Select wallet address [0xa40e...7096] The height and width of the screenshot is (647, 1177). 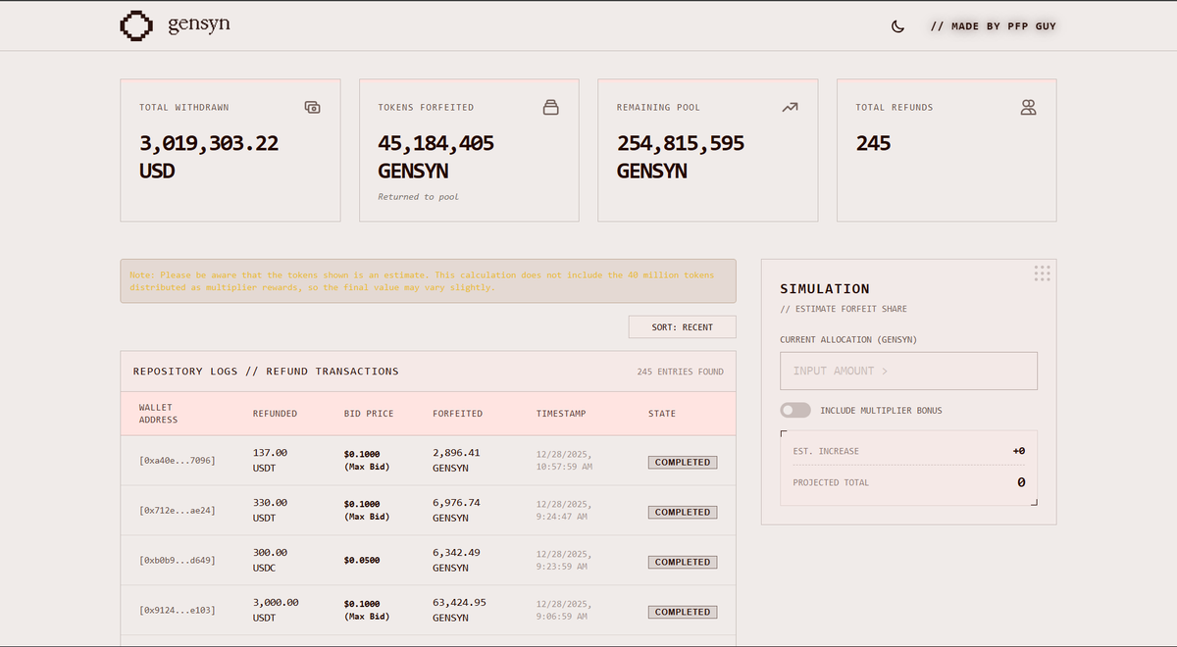coord(178,460)
